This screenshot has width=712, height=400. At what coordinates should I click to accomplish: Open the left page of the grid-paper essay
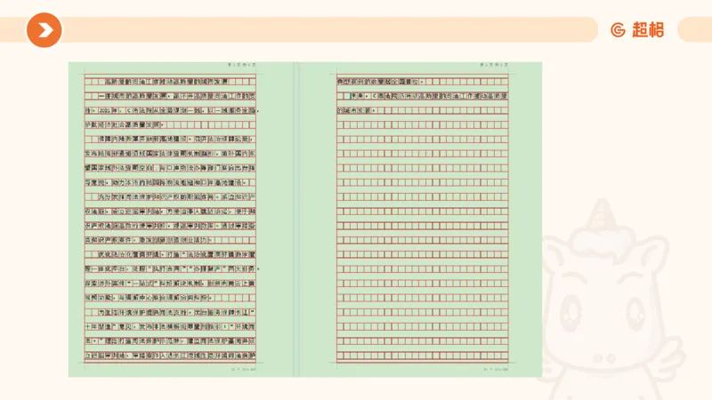(181, 220)
